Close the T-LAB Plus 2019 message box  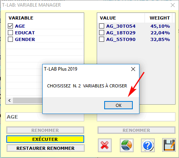(133, 69)
